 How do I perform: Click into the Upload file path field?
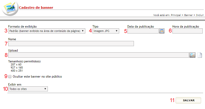(98, 55)
